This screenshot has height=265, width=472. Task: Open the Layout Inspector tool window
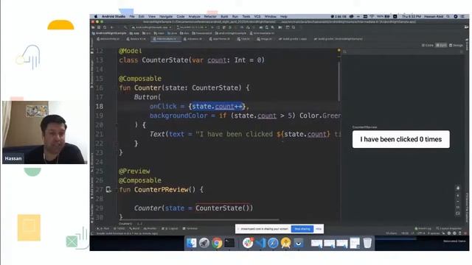449,229
